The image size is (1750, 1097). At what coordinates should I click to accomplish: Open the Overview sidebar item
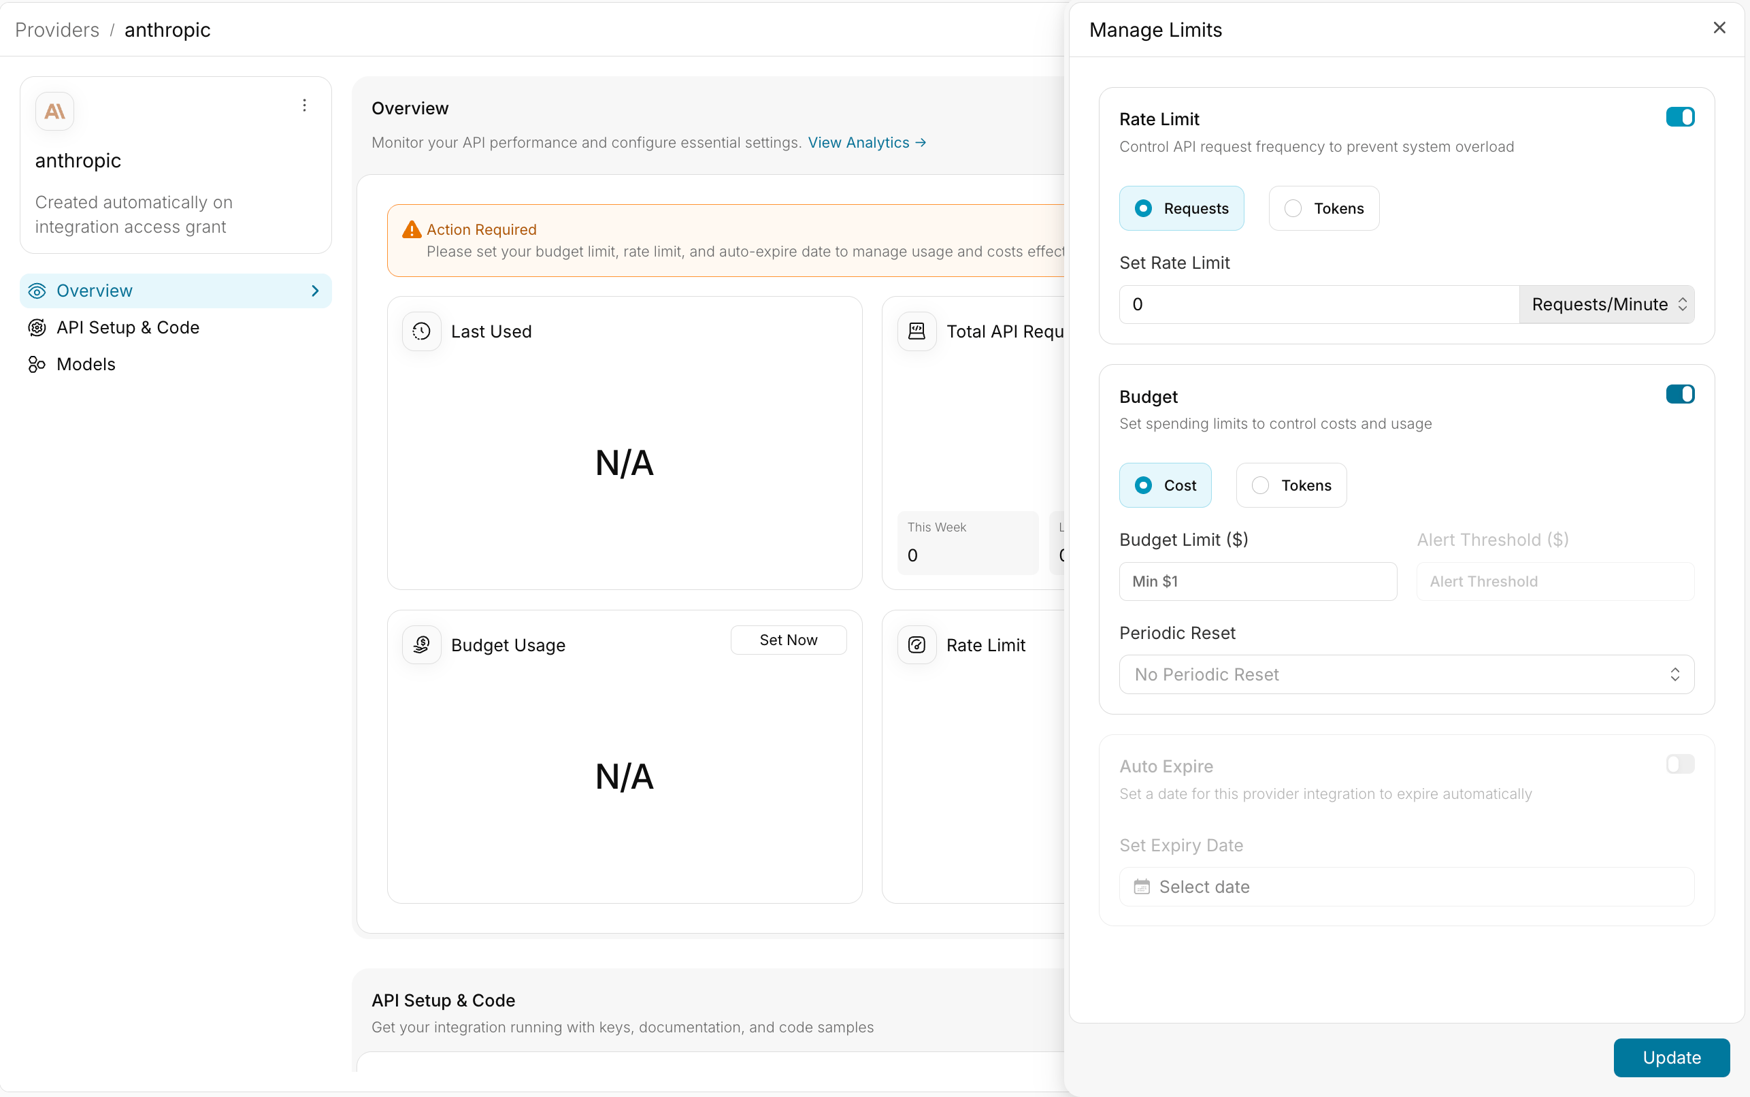[x=176, y=291]
